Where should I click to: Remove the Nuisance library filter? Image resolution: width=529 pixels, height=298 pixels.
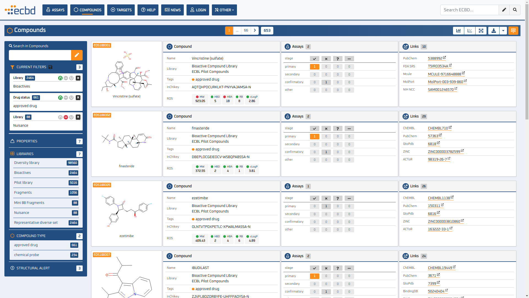(x=78, y=117)
